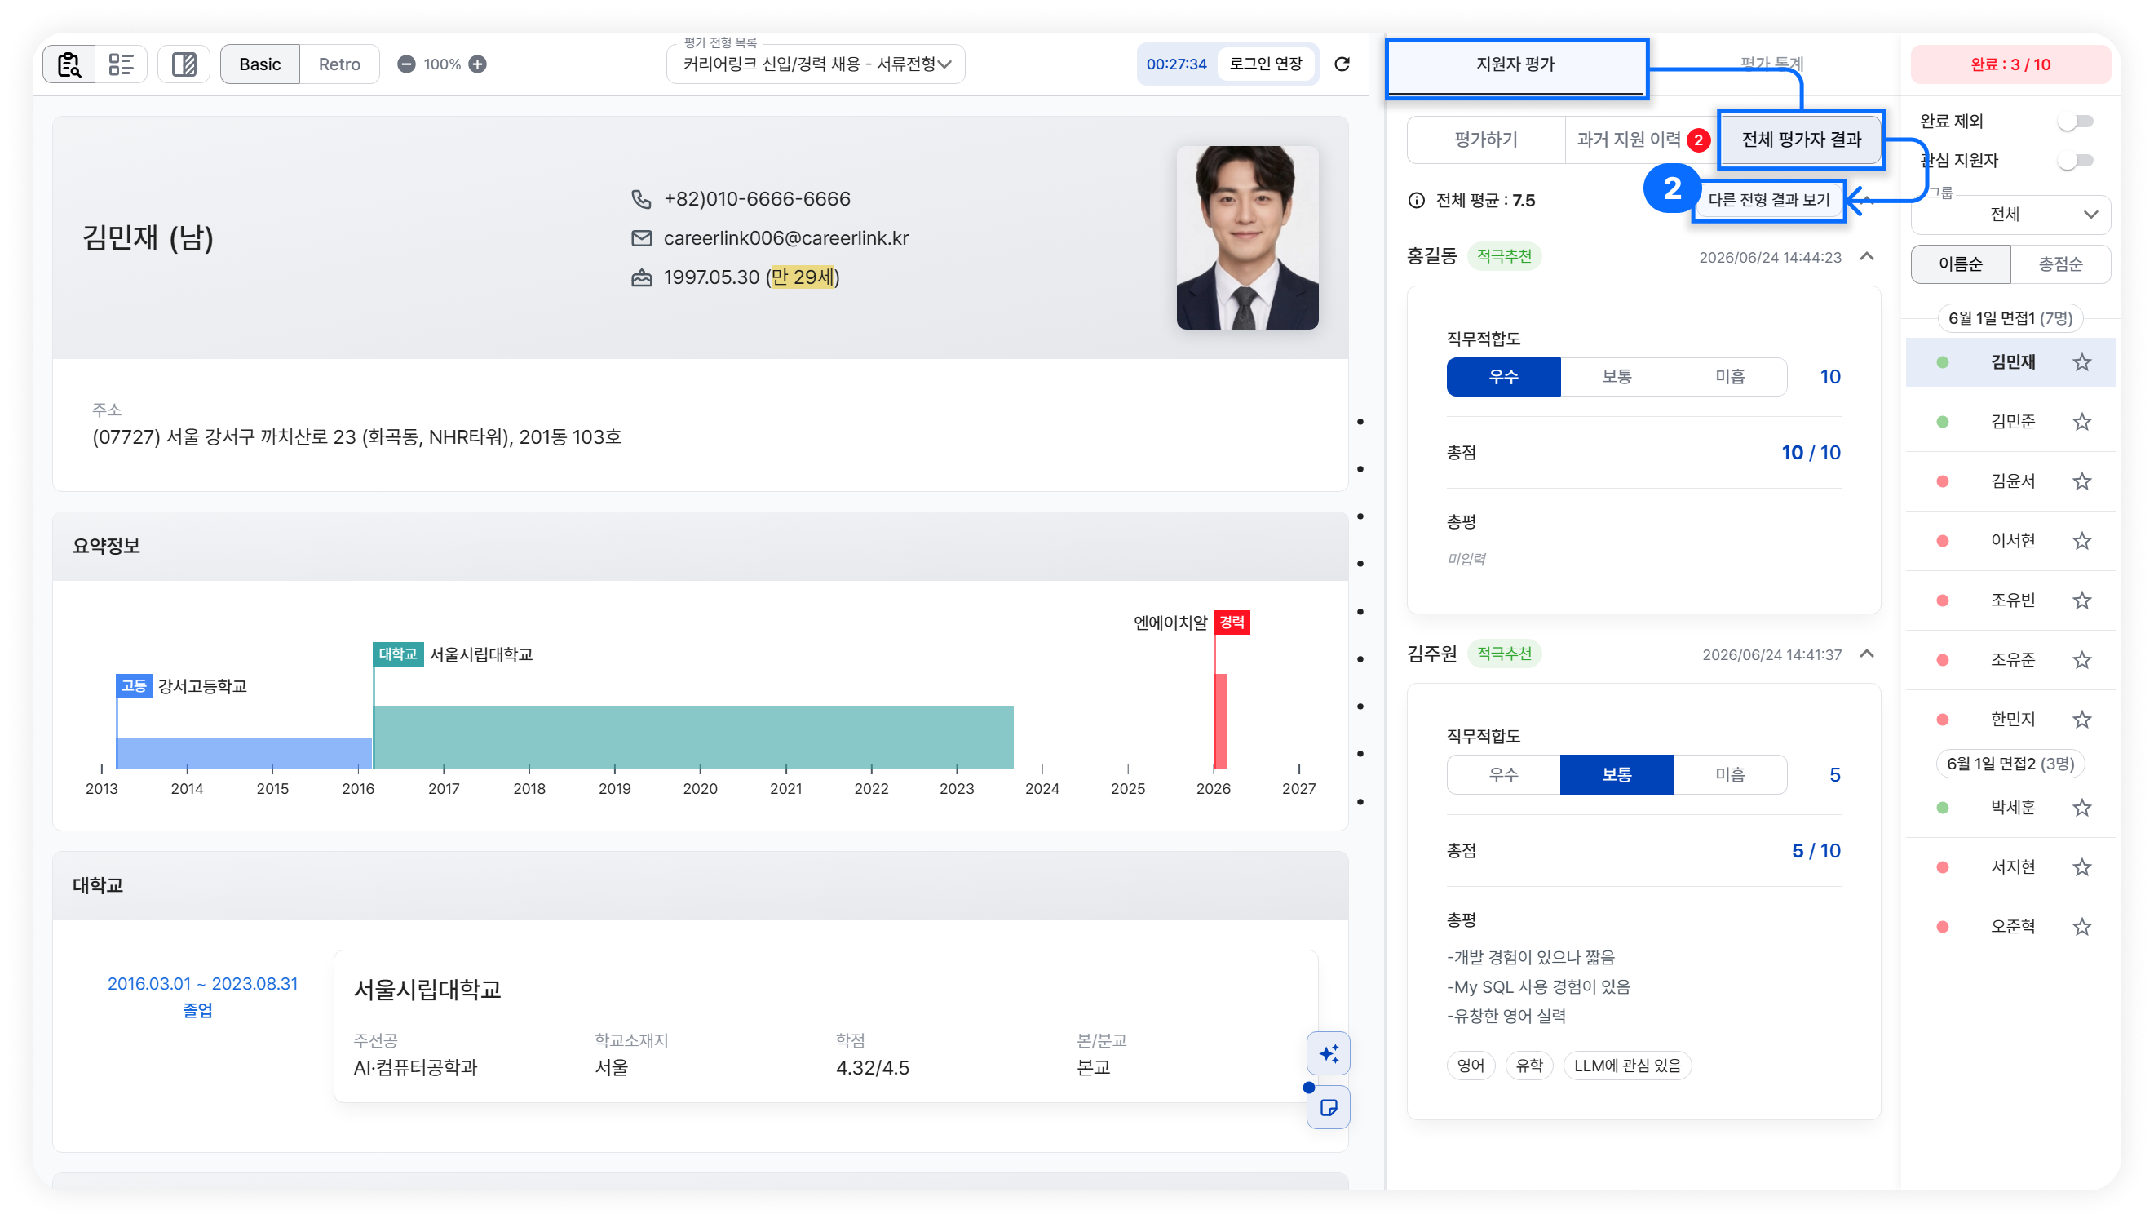Star applicant 조유준 as favorite
The image size is (2154, 1223).
coord(2081,660)
